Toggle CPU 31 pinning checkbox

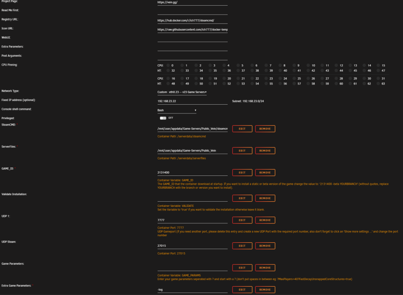click(378, 78)
